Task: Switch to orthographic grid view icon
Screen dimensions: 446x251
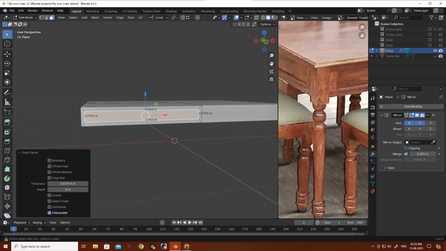Action: click(271, 79)
